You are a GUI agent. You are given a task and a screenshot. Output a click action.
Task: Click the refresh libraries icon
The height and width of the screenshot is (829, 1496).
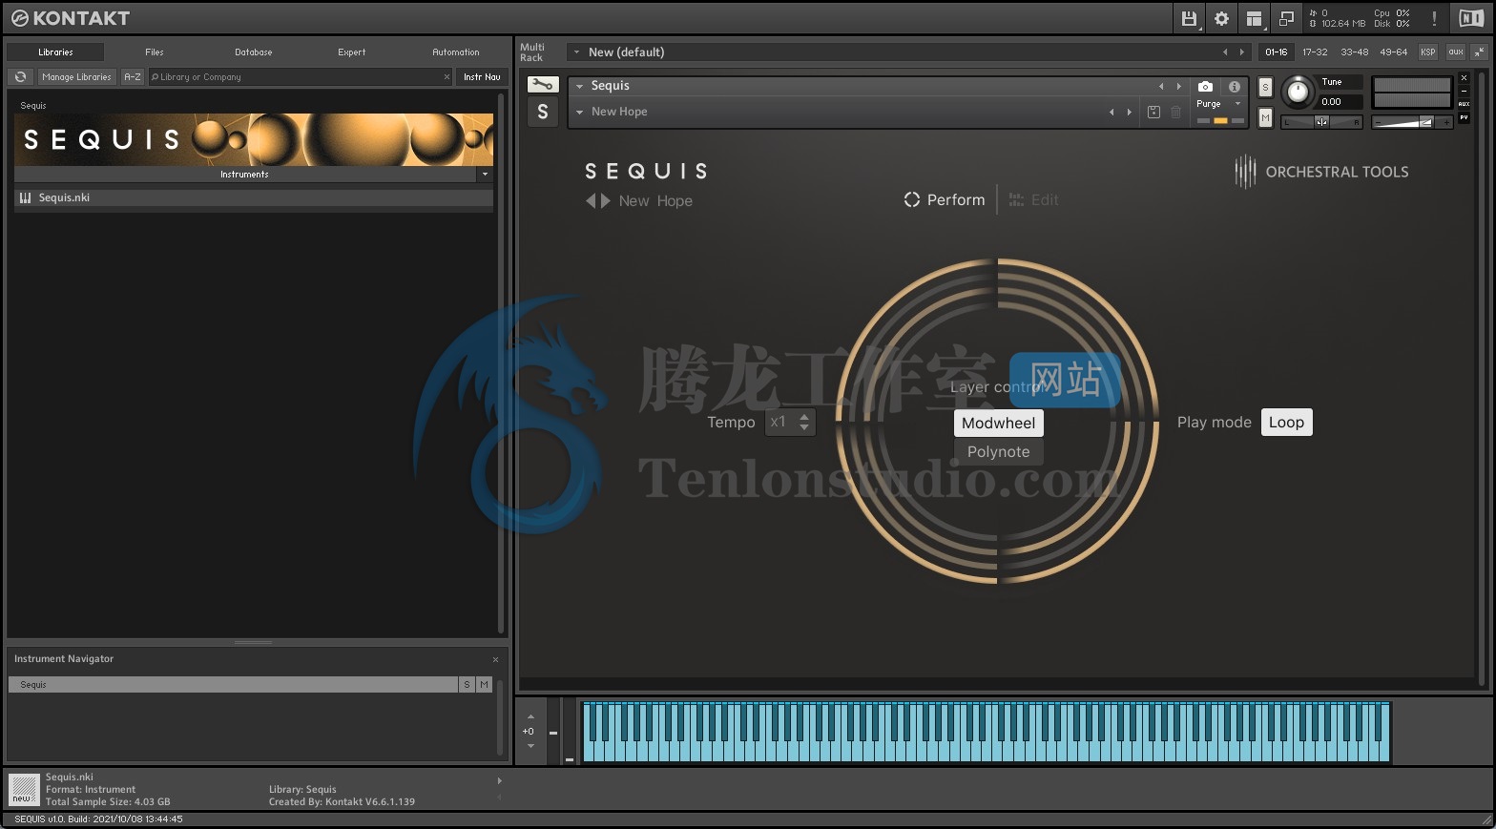(x=20, y=77)
